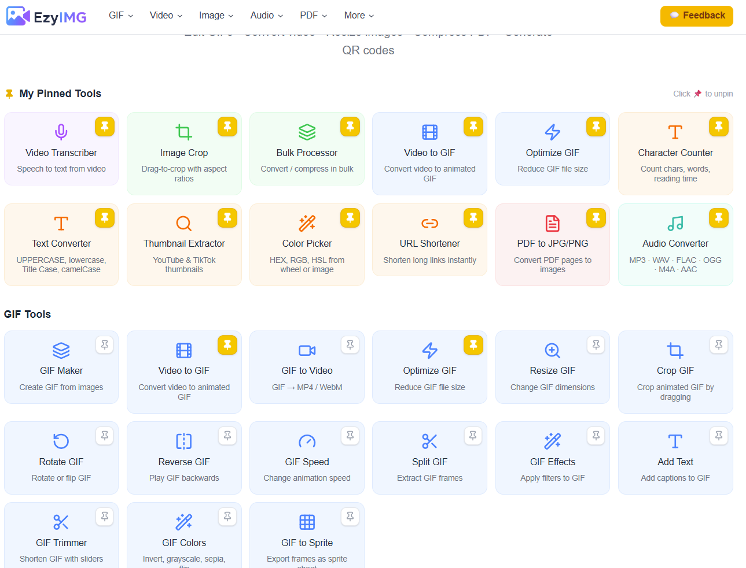
Task: Click the Crop GIF crop icon
Action: point(675,350)
